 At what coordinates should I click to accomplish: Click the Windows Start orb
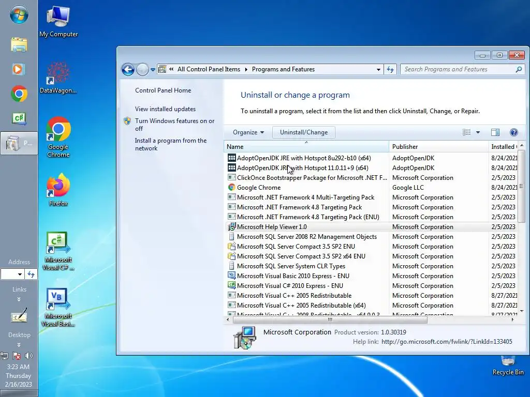tap(19, 15)
